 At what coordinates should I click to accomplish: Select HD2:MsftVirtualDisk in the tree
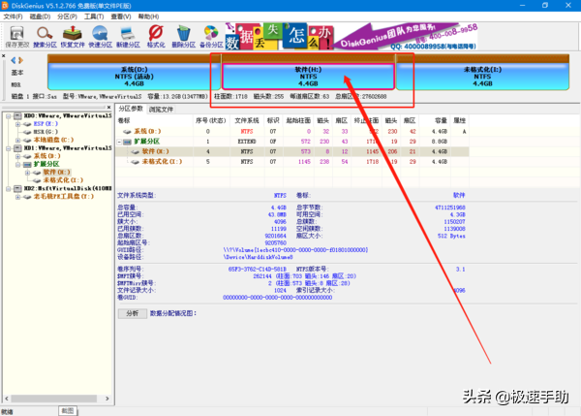tap(68, 188)
